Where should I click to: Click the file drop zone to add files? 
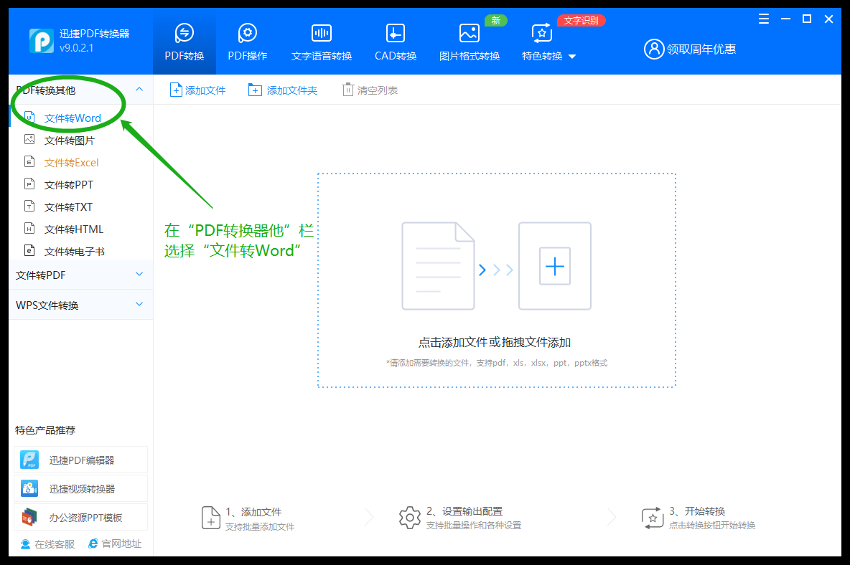(x=496, y=280)
